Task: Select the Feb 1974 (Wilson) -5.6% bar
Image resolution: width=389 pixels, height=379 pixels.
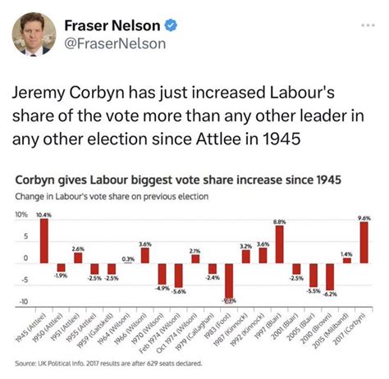Action: coord(179,276)
